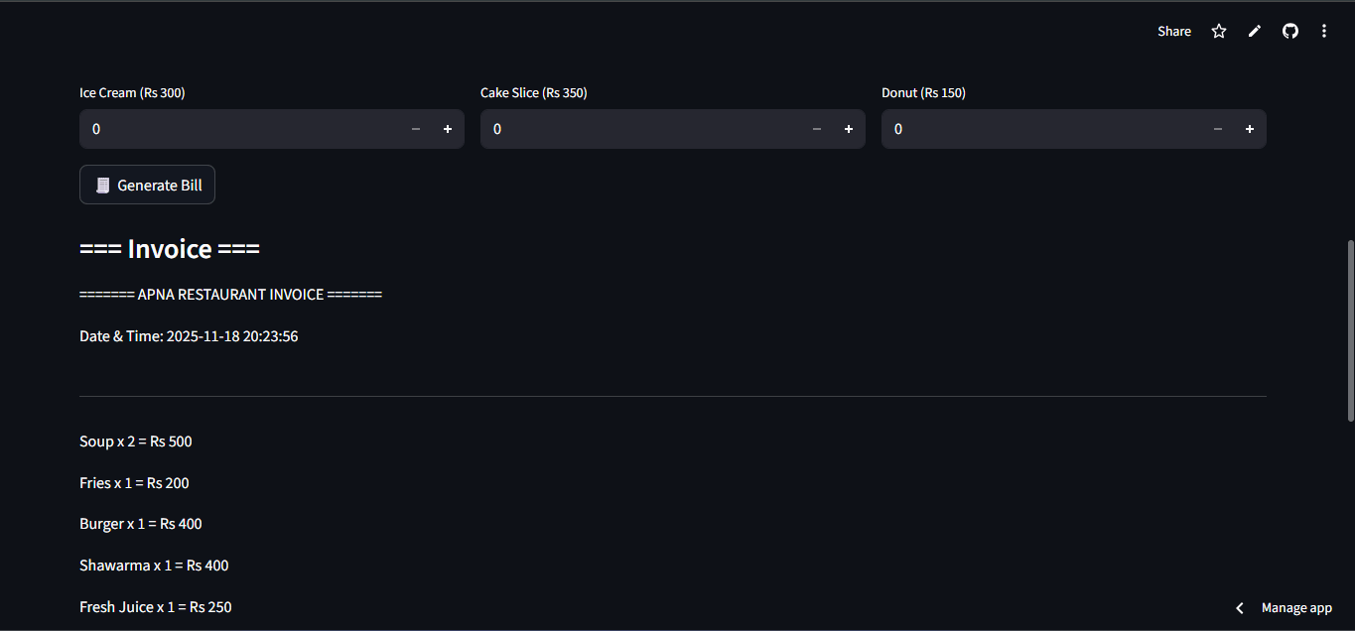Click the receipt icon on Generate Bill
The image size is (1355, 631).
[102, 185]
